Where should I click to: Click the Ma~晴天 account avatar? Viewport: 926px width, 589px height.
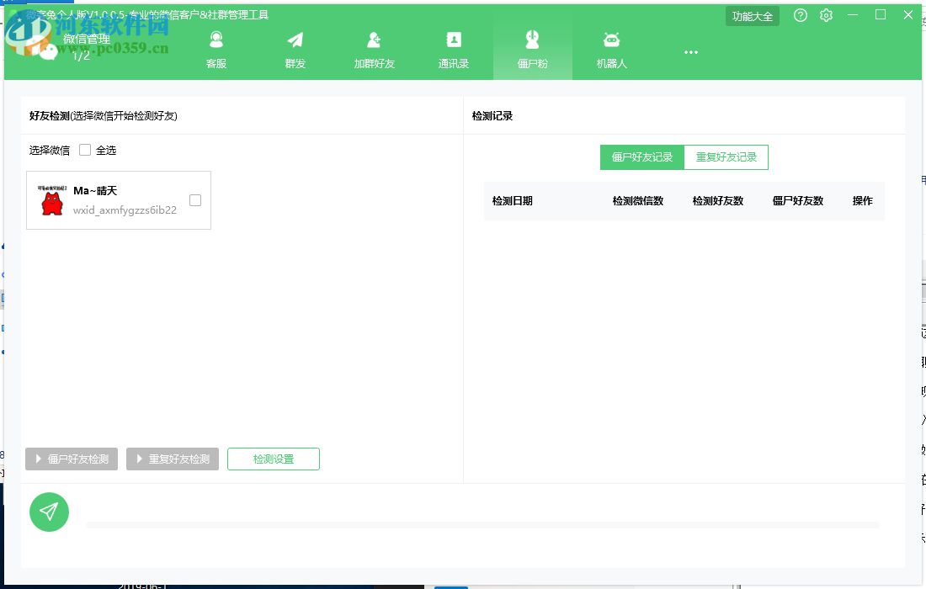[x=51, y=200]
